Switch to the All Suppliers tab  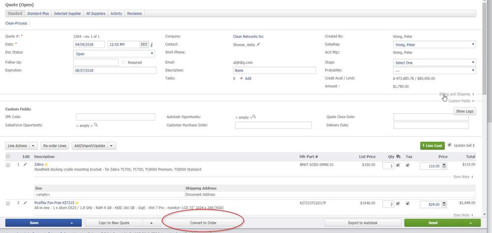pyautogui.click(x=96, y=13)
